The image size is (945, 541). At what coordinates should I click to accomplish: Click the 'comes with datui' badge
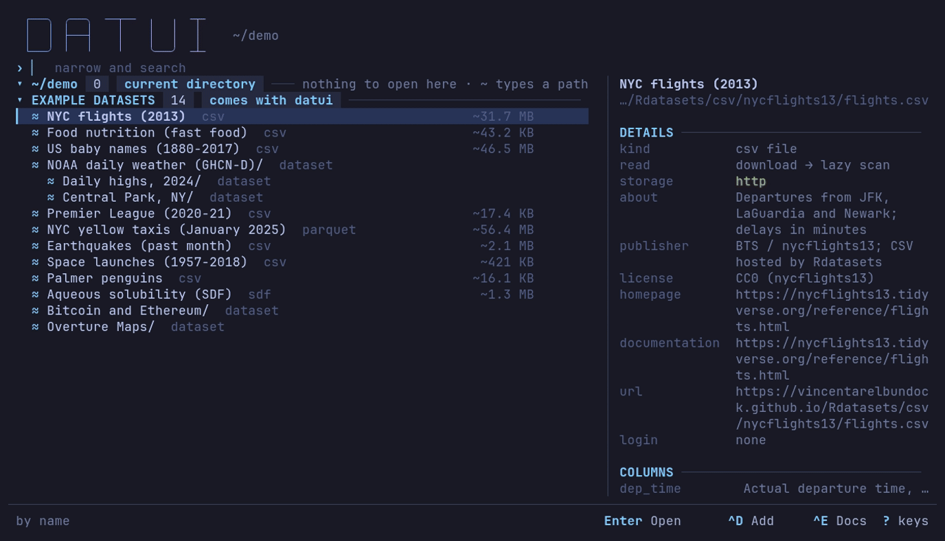coord(271,100)
